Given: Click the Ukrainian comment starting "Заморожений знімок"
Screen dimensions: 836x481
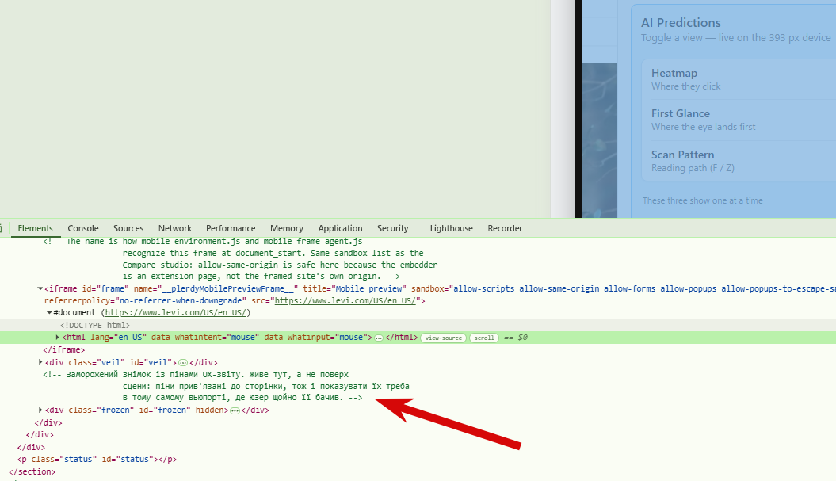Looking at the screenshot, I should pos(226,386).
